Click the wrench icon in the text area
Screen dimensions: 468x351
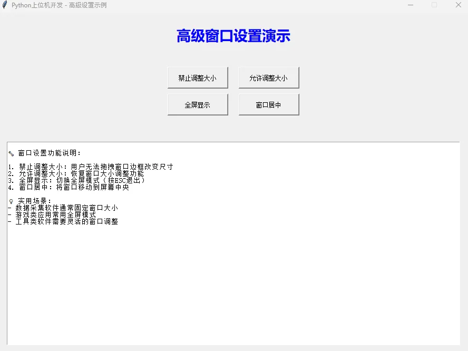click(x=11, y=153)
